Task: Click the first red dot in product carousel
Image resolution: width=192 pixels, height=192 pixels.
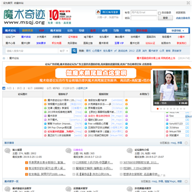Action: tap(157, 109)
